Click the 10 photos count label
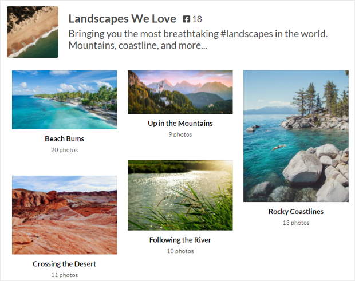Image resolution: width=355 pixels, height=281 pixels. [x=180, y=251]
